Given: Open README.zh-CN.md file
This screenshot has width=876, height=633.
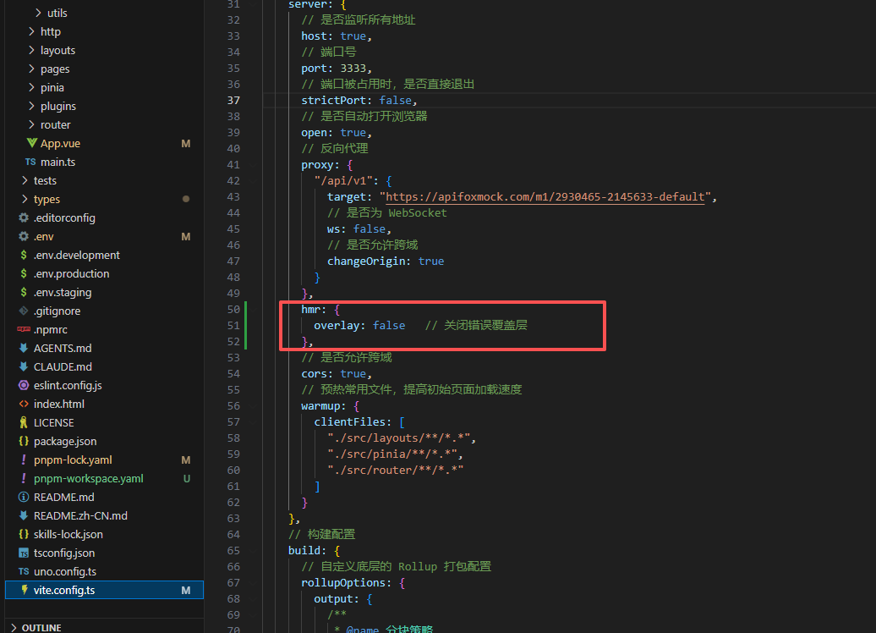Looking at the screenshot, I should [80, 515].
